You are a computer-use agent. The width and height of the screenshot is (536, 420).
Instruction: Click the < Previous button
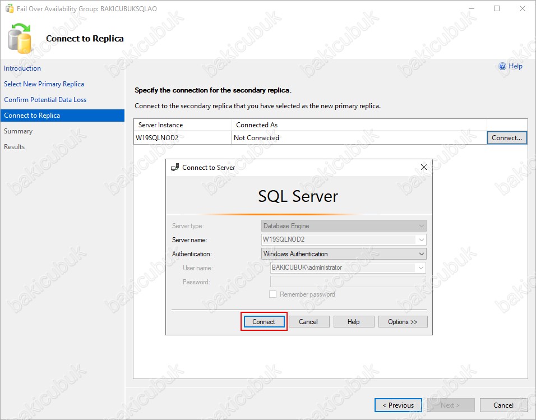pos(398,405)
